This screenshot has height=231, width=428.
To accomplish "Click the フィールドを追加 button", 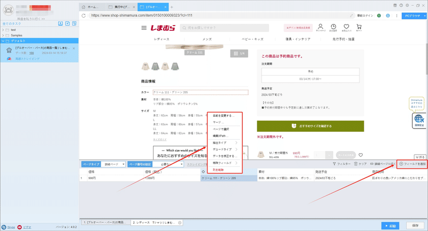I will pos(412,164).
